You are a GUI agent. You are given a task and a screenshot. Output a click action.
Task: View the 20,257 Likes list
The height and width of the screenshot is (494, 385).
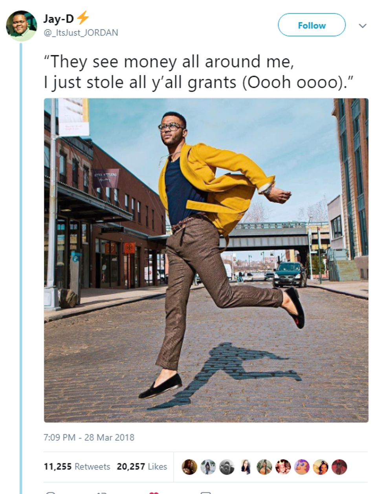point(142,467)
